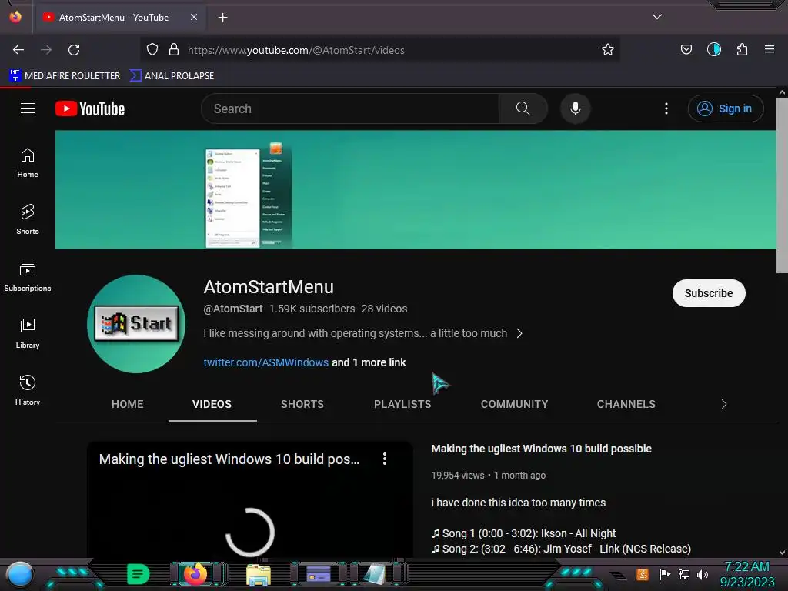Open tracking protection shield icon
The height and width of the screenshot is (591, 788).
click(152, 50)
